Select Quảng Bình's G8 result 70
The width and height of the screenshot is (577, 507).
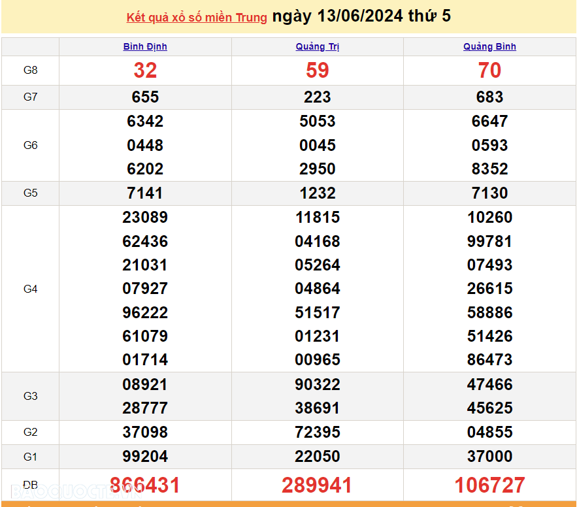(x=489, y=71)
